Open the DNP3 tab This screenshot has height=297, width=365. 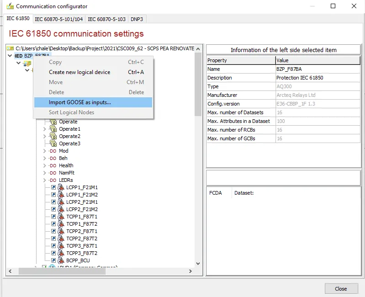click(x=137, y=19)
